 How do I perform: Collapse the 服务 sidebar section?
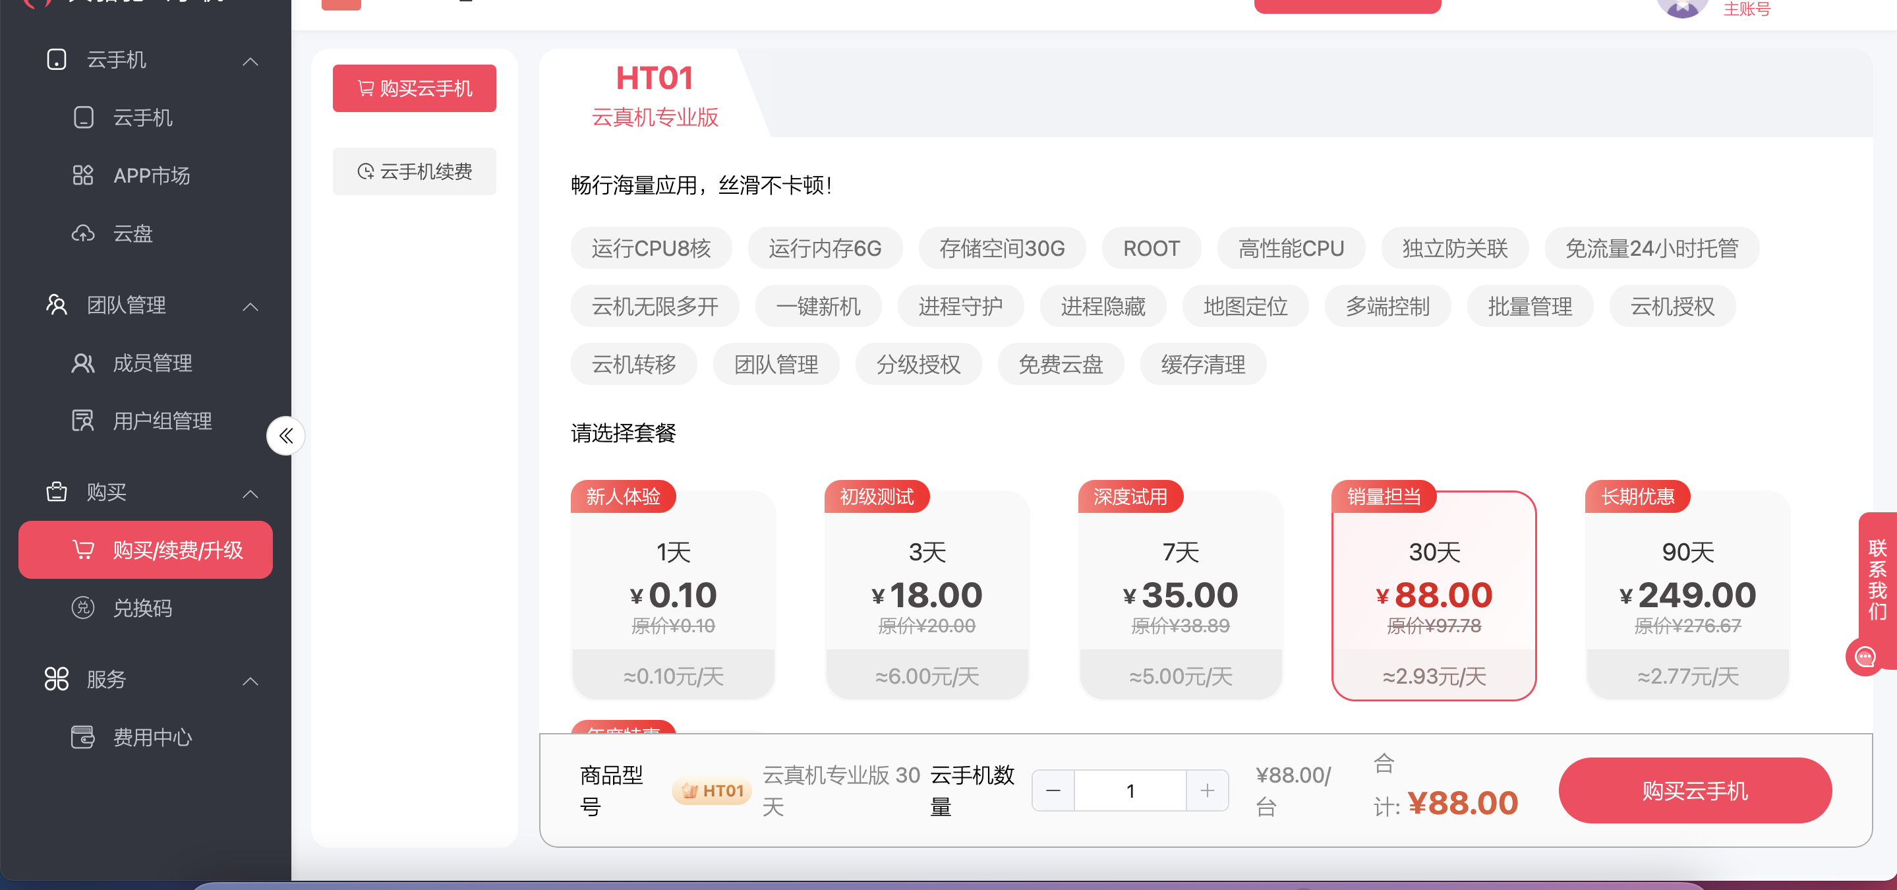point(250,681)
